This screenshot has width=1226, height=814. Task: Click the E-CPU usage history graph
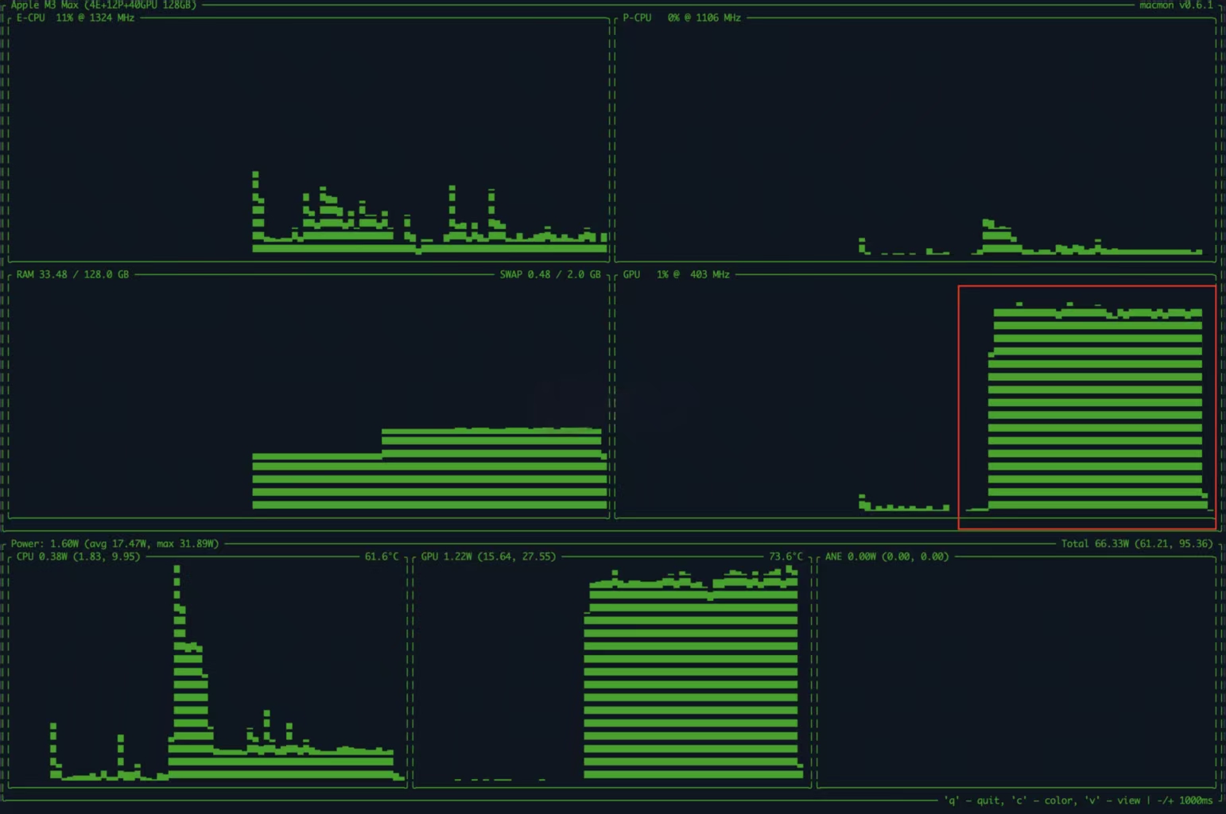pyautogui.click(x=430, y=212)
